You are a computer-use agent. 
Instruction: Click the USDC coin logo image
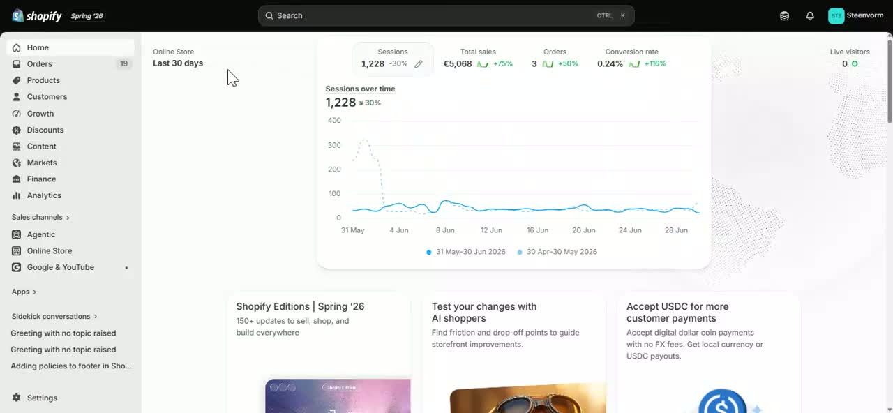(723, 401)
